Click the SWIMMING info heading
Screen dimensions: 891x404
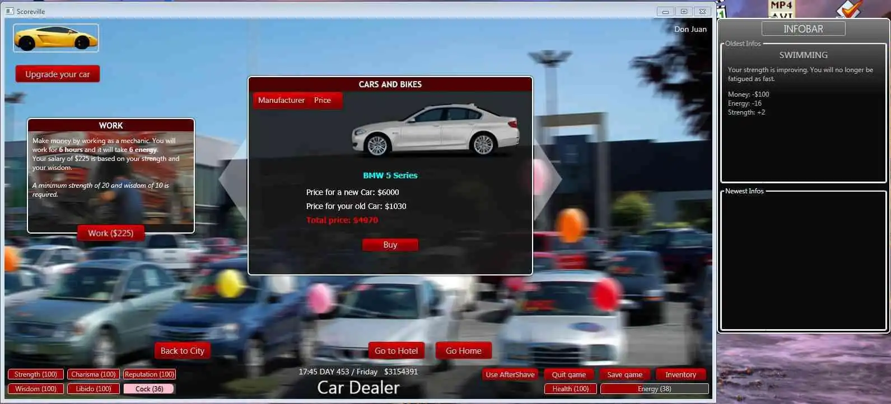[803, 55]
